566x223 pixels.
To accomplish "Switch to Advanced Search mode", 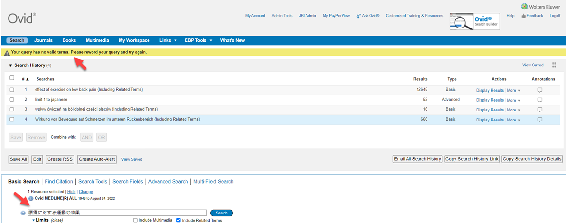I will click(x=168, y=182).
